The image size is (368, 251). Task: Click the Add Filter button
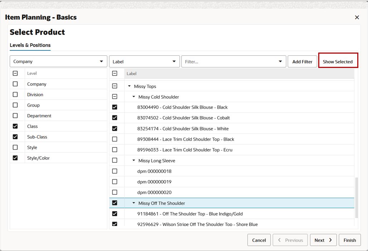302,61
